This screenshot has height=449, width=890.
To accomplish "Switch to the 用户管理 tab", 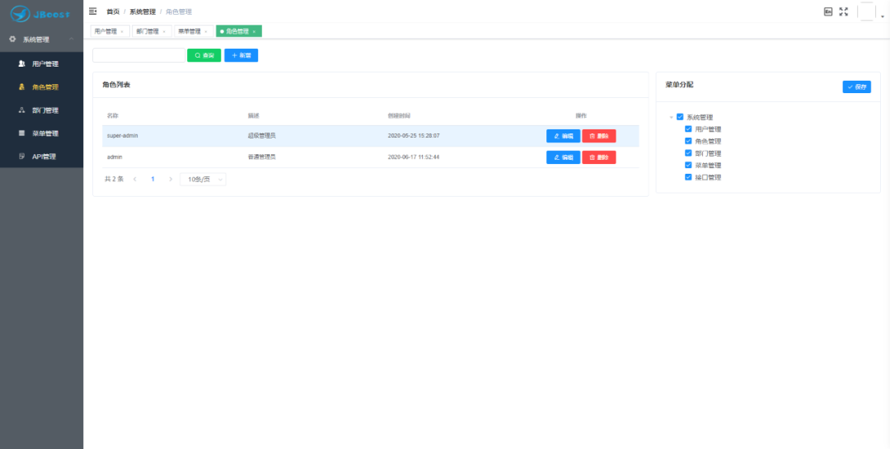I will point(105,31).
